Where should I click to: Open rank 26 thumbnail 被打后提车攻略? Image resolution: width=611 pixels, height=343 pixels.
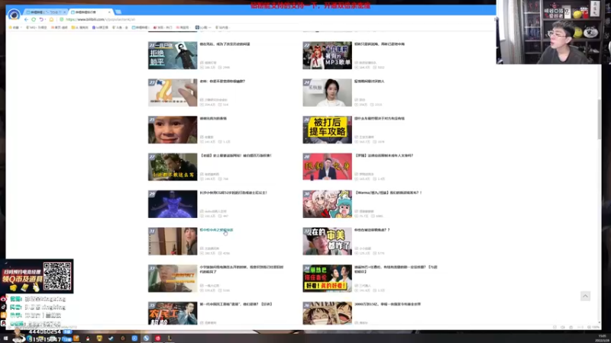coord(327,130)
